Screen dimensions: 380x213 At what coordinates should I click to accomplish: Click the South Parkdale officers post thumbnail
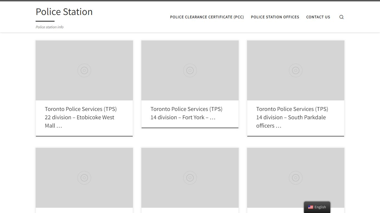click(296, 70)
